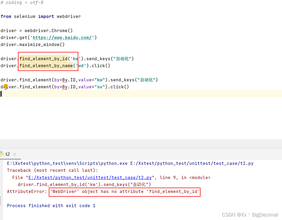Select the t2 console tab

[8, 154]
